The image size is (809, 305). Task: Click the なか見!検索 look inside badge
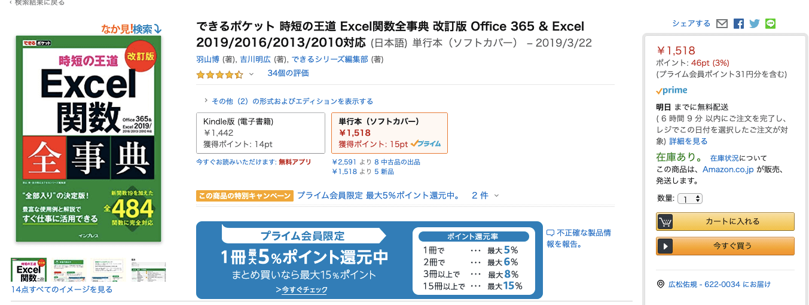[x=132, y=28]
